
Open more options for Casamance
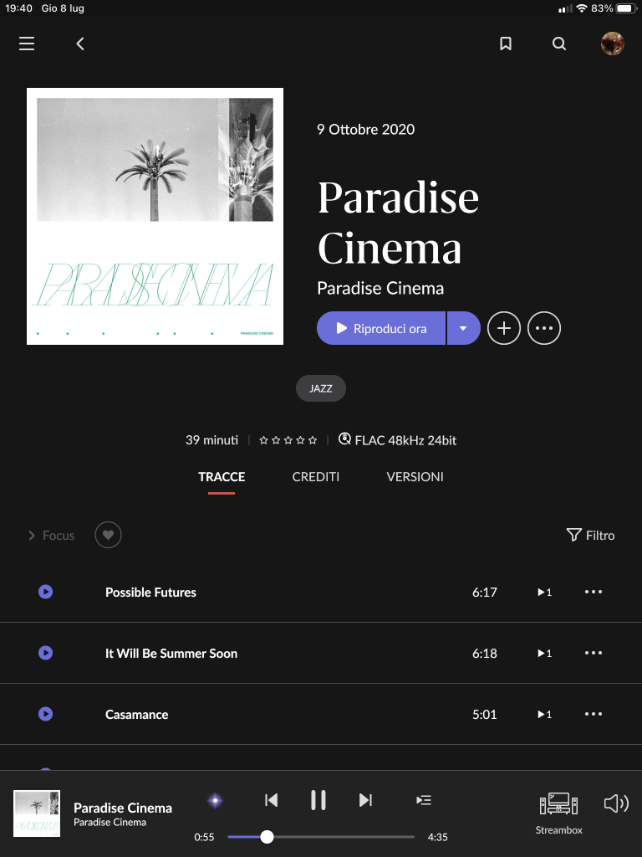594,715
